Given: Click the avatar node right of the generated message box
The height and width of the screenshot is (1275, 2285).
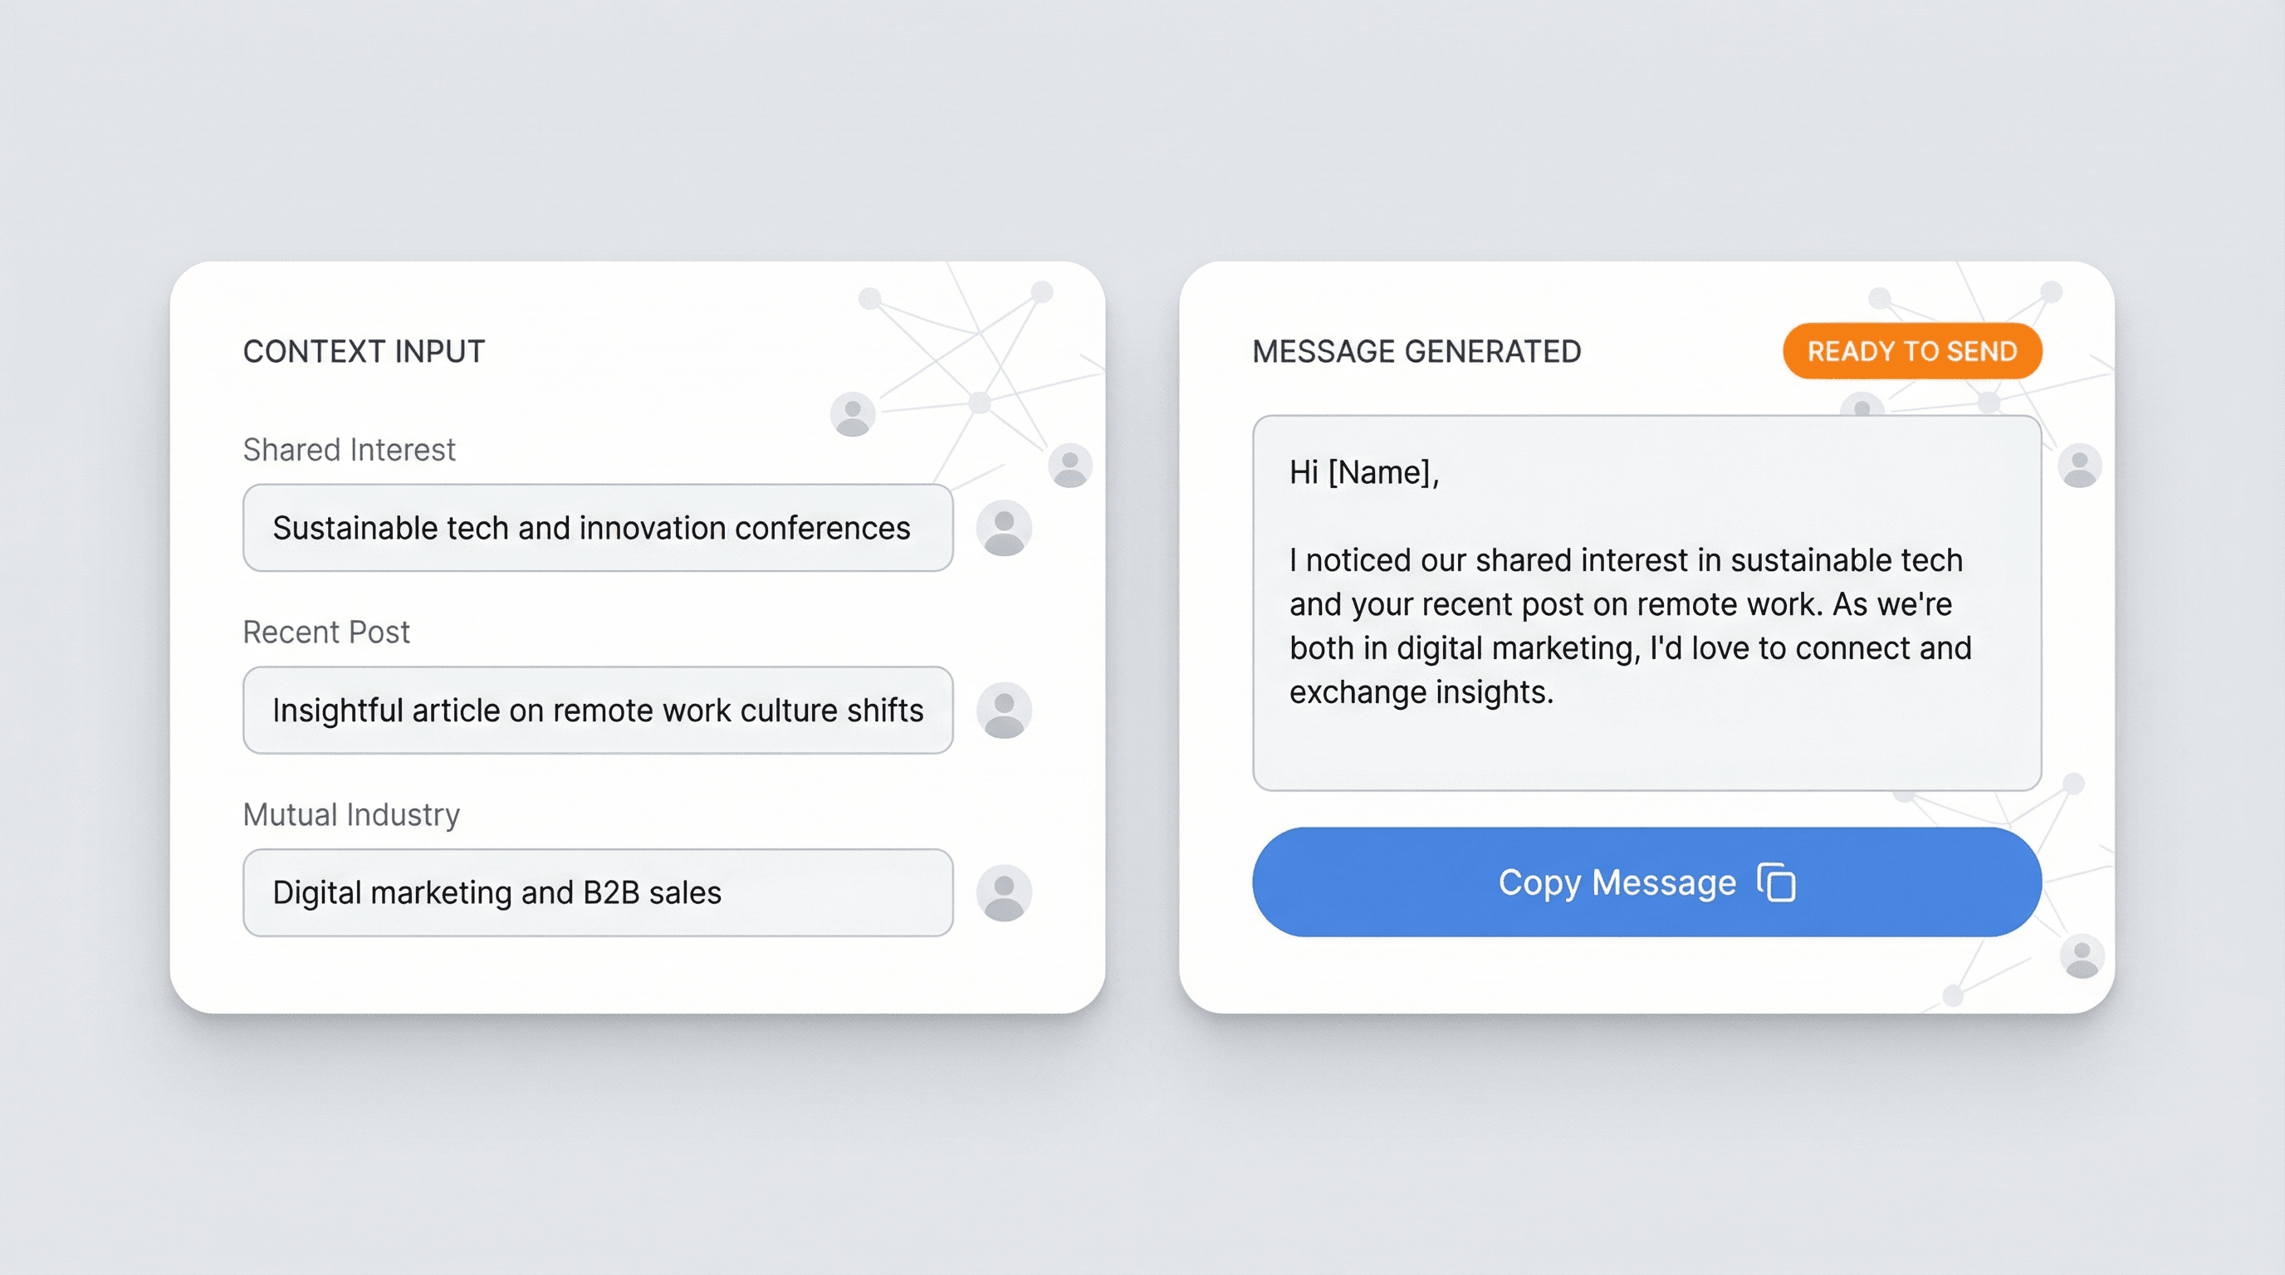Looking at the screenshot, I should click(2079, 466).
